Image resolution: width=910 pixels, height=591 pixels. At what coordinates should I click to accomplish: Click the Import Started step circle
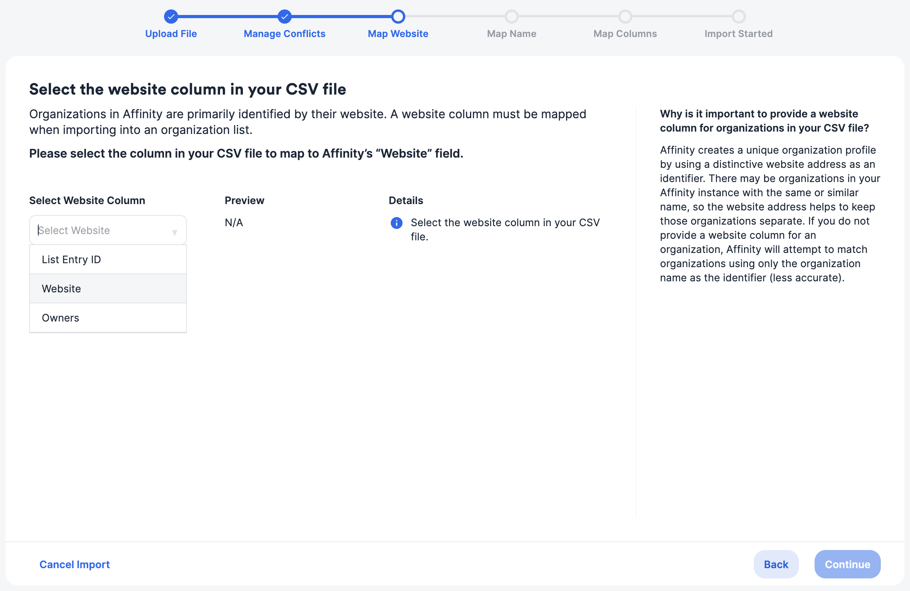point(738,17)
